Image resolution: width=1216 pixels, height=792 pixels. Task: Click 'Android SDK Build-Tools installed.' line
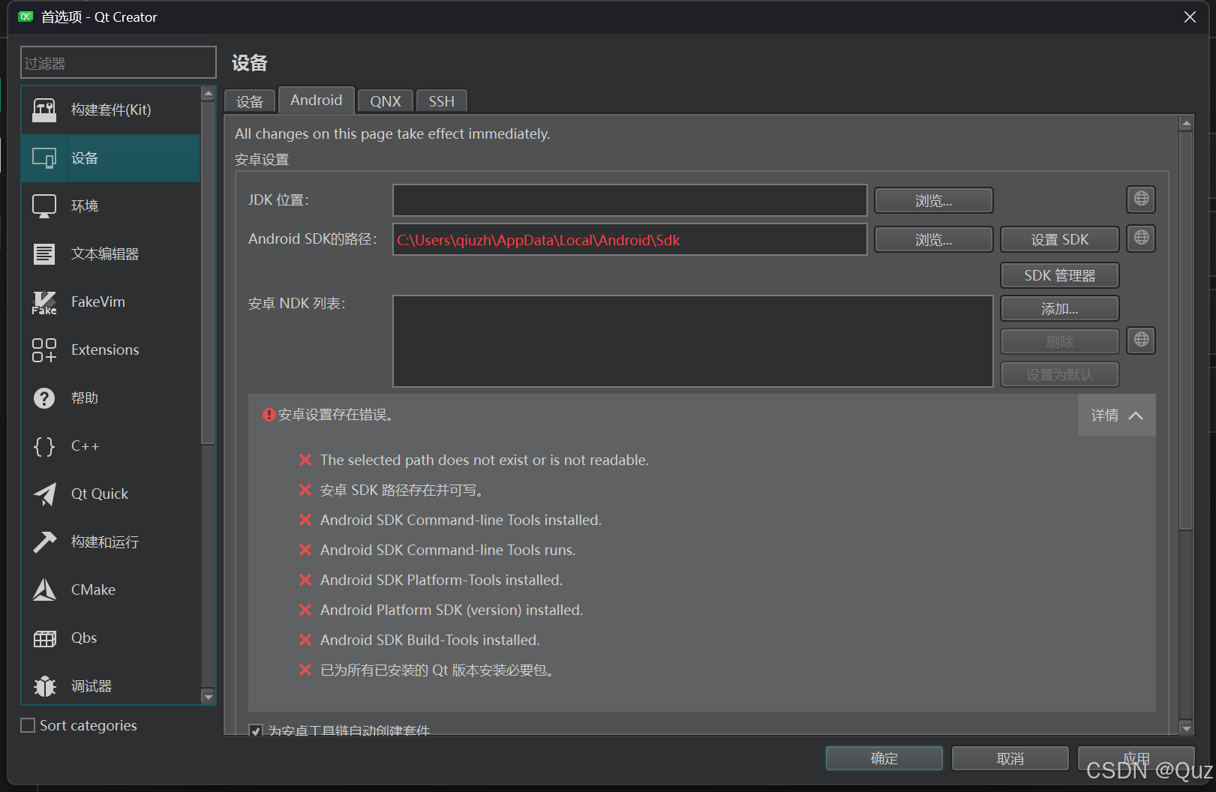pyautogui.click(x=430, y=640)
